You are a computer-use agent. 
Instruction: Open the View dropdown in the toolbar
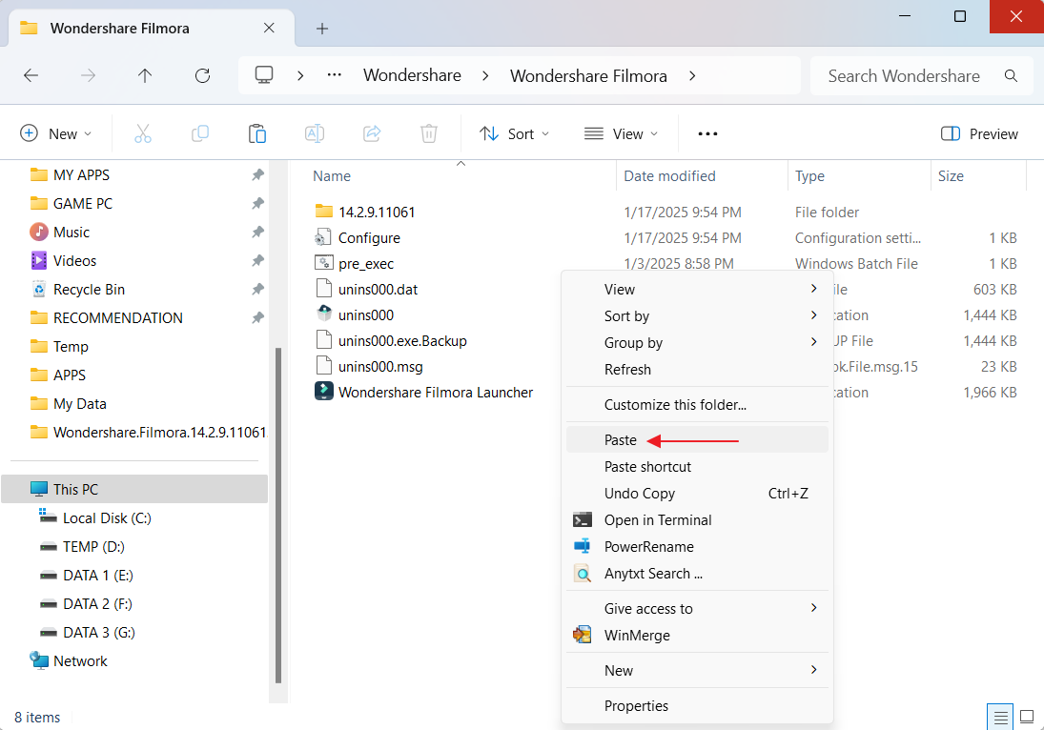coord(622,133)
